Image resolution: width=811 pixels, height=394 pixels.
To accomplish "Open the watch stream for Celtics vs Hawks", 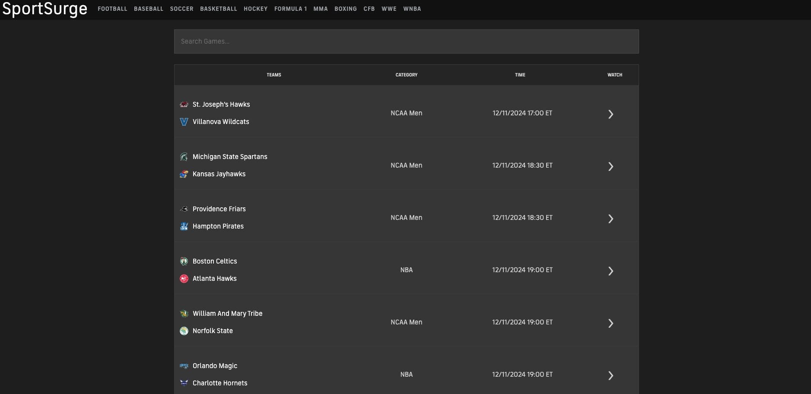I will [x=611, y=271].
